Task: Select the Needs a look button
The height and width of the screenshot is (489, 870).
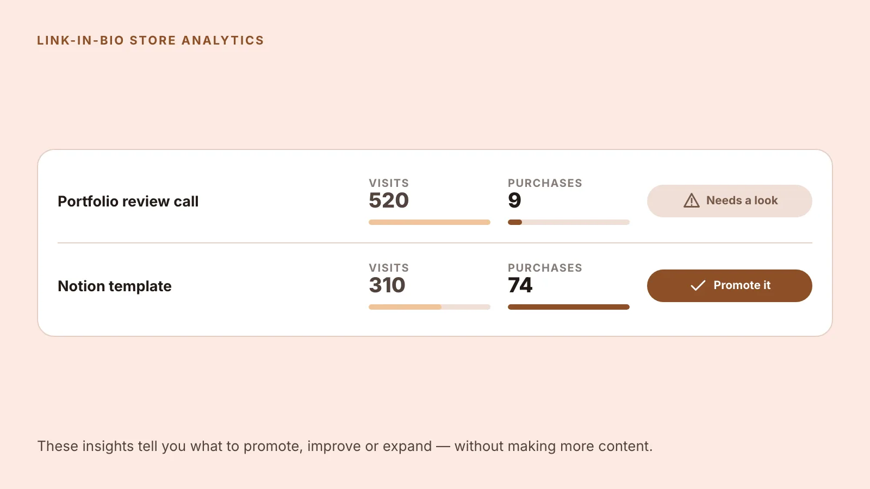Action: coord(729,201)
